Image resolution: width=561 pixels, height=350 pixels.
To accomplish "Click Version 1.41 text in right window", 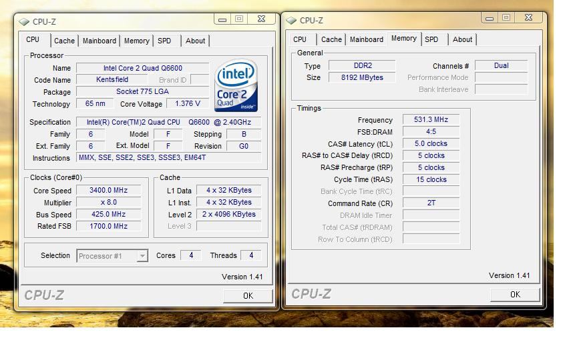I will (509, 275).
